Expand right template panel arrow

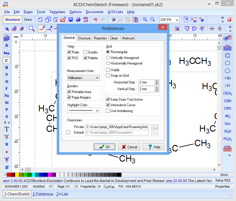(x=229, y=155)
